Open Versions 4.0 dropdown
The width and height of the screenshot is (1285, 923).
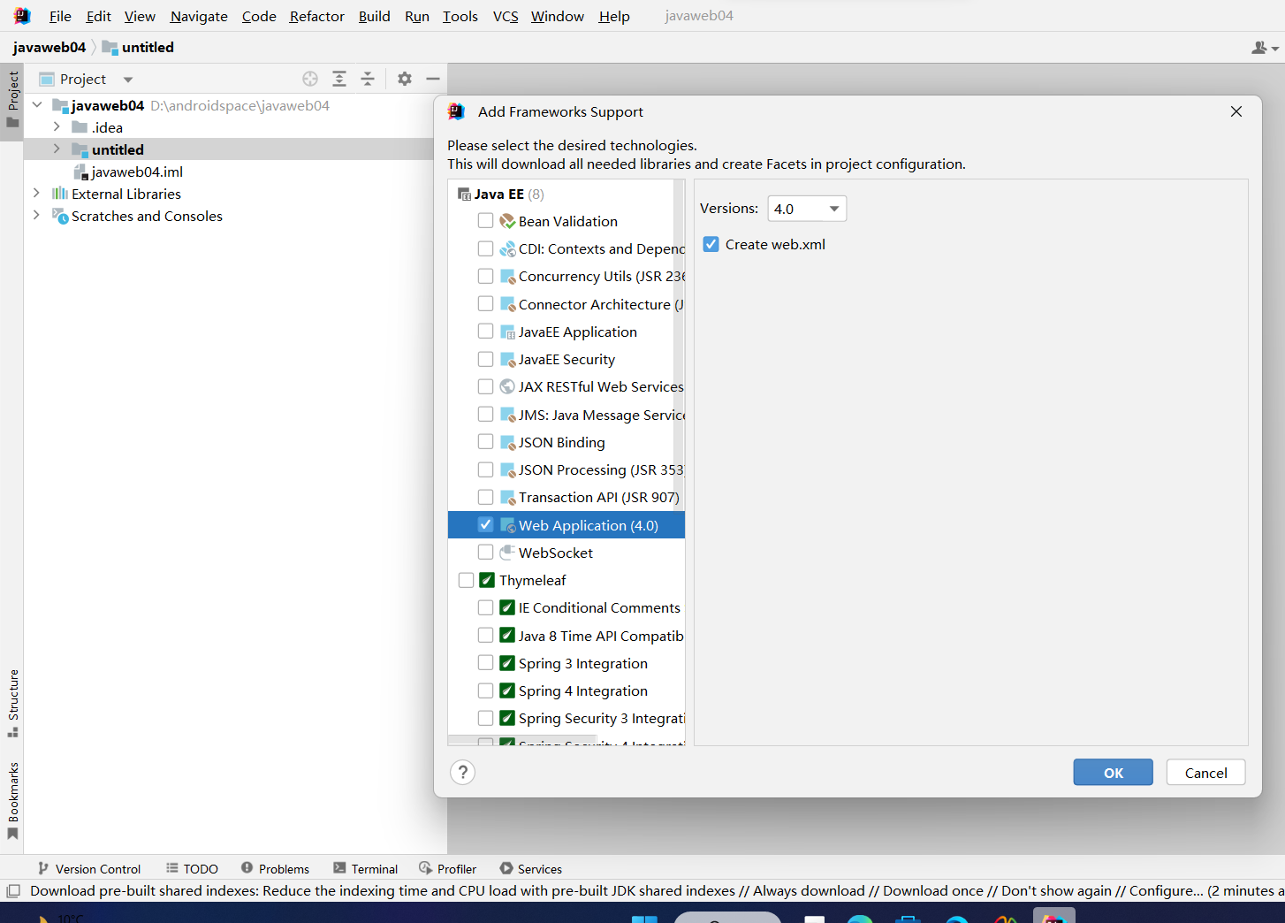(807, 209)
